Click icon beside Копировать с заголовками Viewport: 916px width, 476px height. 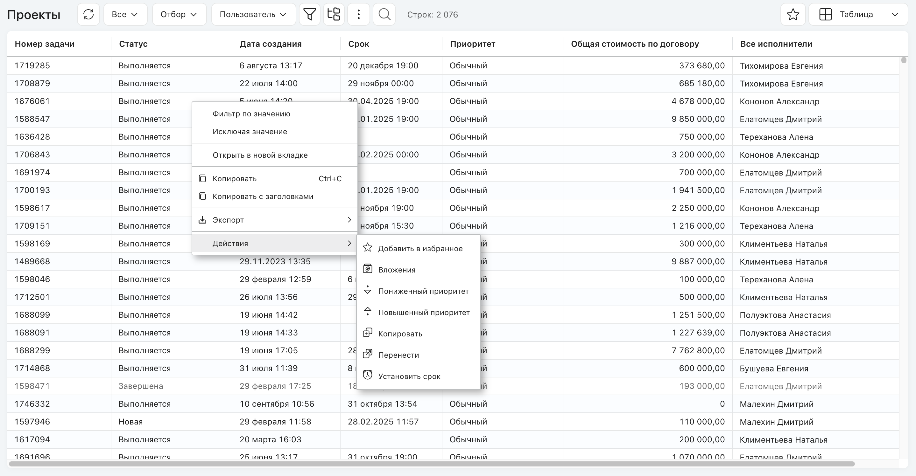pos(202,197)
